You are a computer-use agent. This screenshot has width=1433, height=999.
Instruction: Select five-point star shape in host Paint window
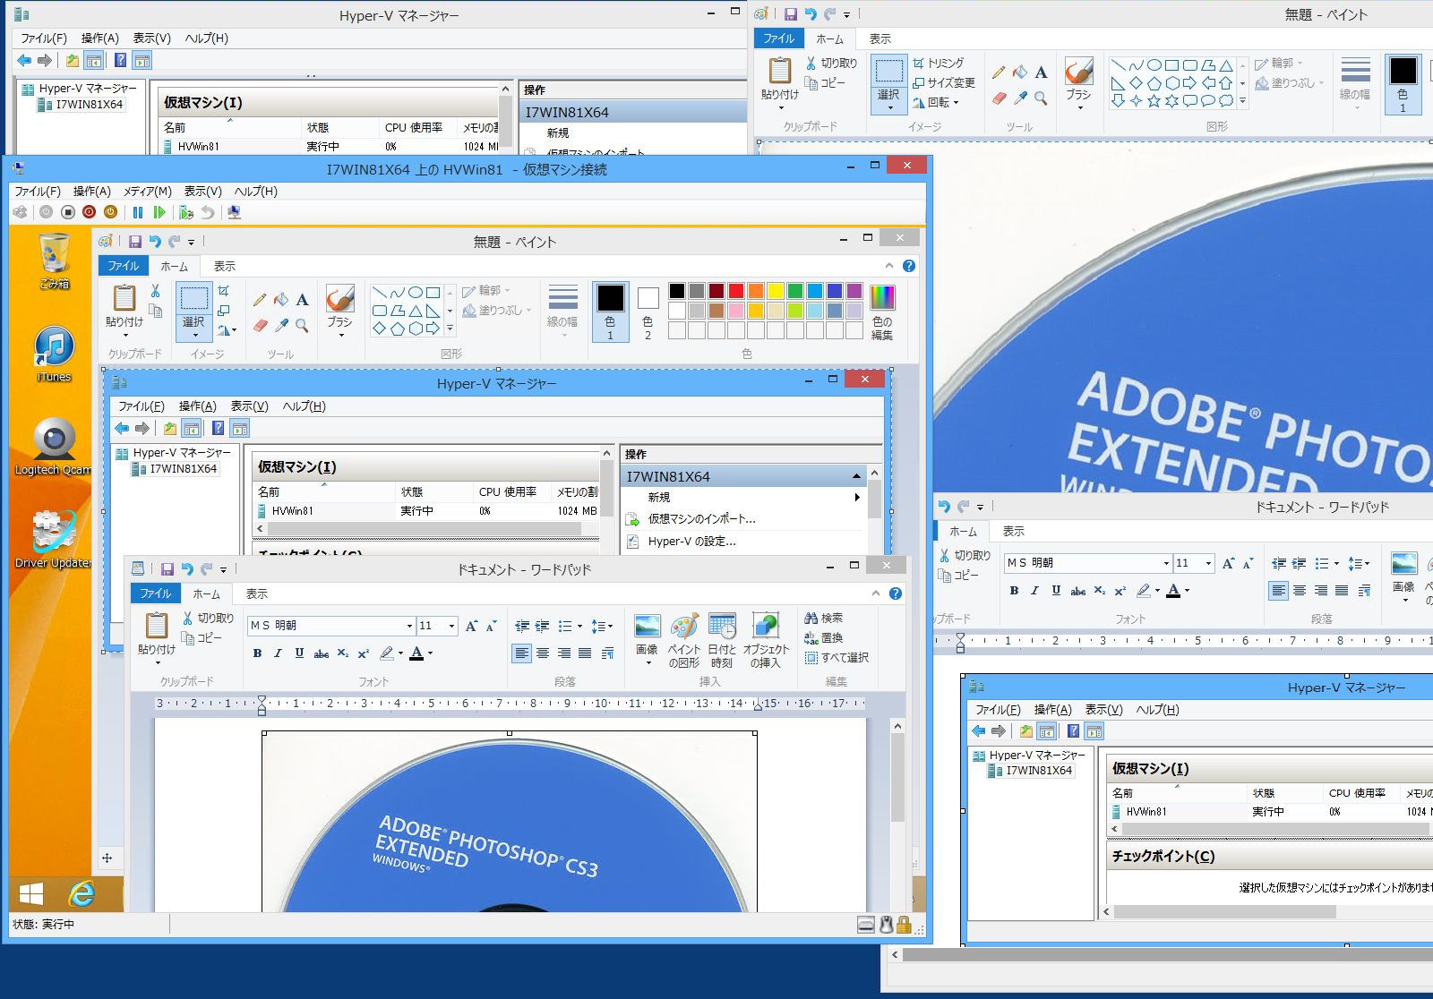pyautogui.click(x=1154, y=101)
